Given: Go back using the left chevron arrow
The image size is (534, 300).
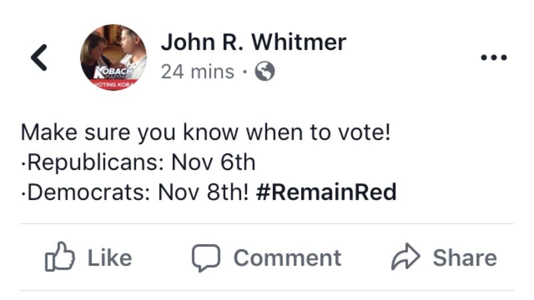Looking at the screenshot, I should tap(39, 57).
